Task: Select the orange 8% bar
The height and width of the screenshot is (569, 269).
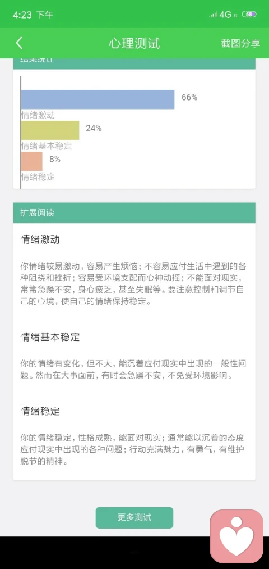Action: click(x=31, y=161)
